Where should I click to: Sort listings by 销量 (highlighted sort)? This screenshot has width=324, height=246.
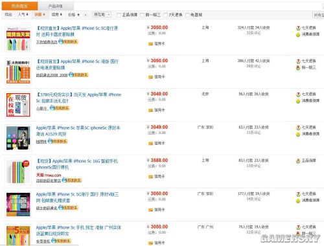(40, 14)
